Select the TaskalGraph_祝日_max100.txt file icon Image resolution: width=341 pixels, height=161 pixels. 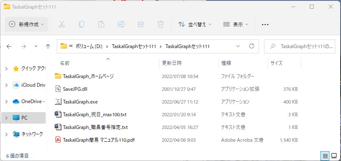[58, 114]
